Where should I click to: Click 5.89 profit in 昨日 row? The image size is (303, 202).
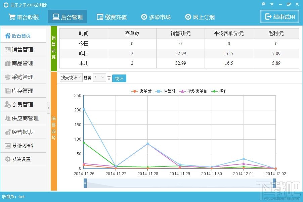[x=276, y=53]
